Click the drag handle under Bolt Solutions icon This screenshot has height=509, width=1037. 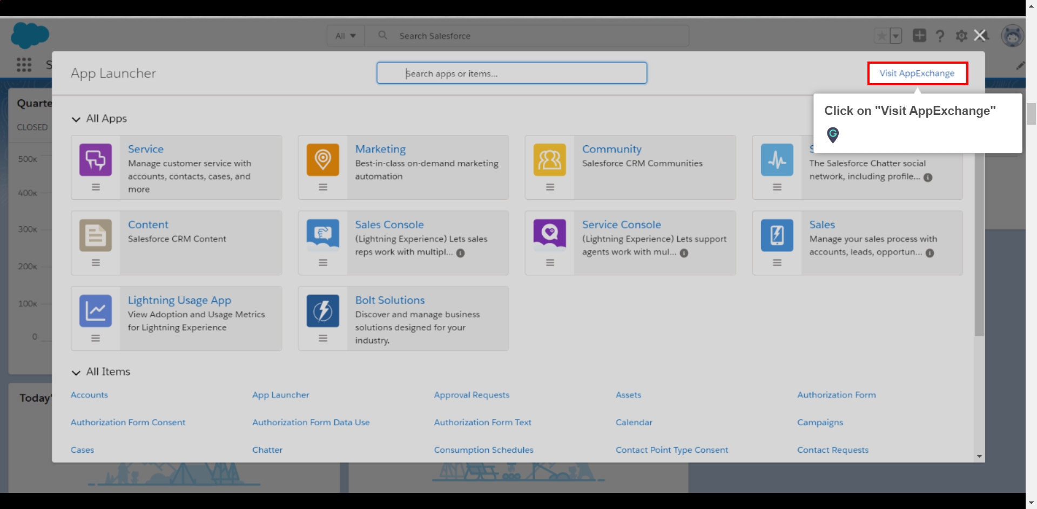point(323,338)
